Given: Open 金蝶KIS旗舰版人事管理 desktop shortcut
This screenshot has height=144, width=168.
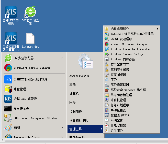Looking at the screenshot, I should (x=11, y=41).
